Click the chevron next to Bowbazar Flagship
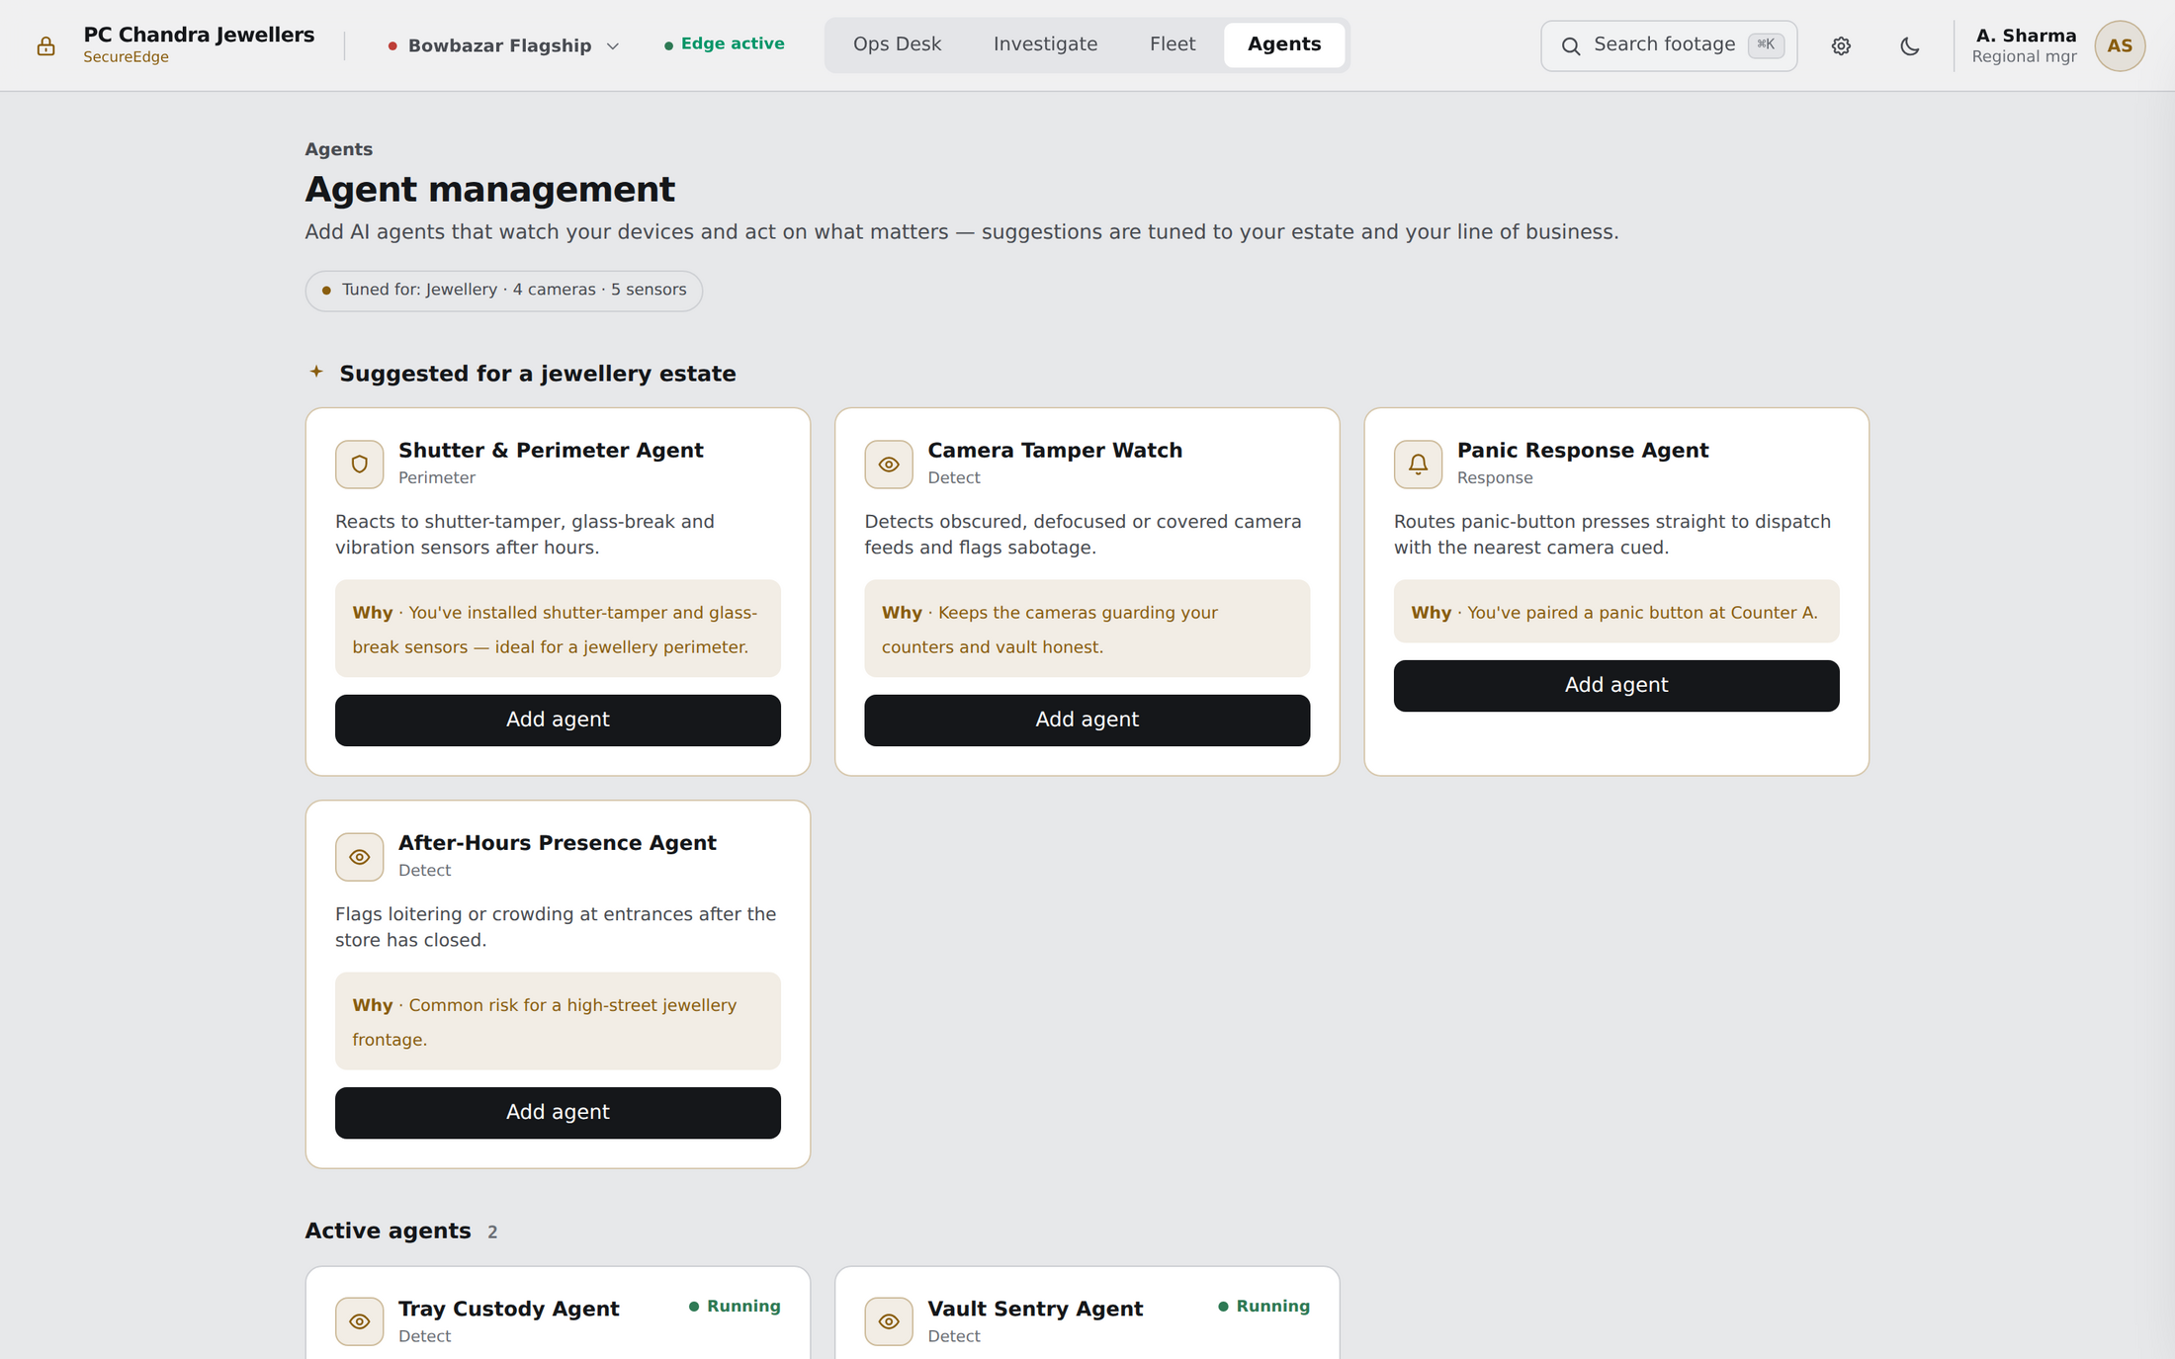2175x1359 pixels. point(613,46)
